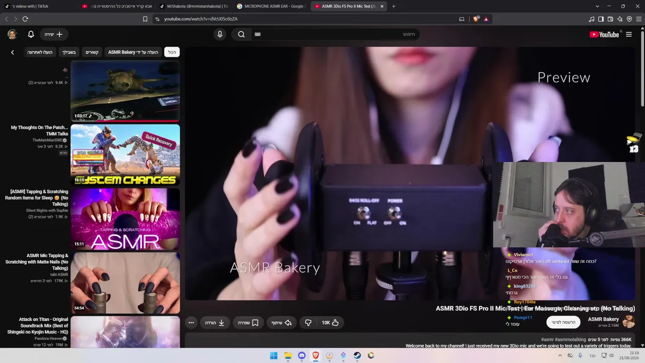Select the 'קשורים' filter chip
The image size is (645, 363).
pyautogui.click(x=92, y=52)
